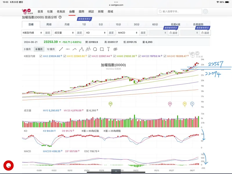Select the rectangle drawing tool
Screen dimensions: 232x174
coord(102,49)
